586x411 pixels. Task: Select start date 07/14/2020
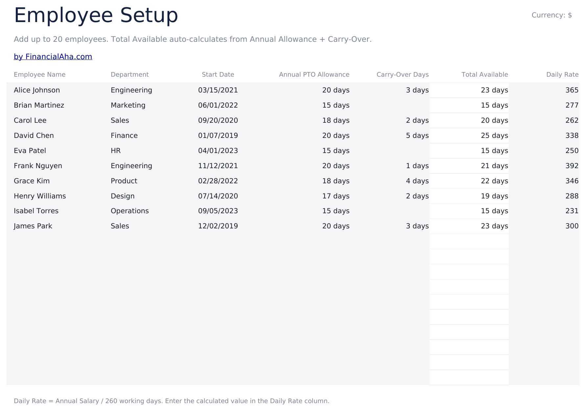pos(218,196)
